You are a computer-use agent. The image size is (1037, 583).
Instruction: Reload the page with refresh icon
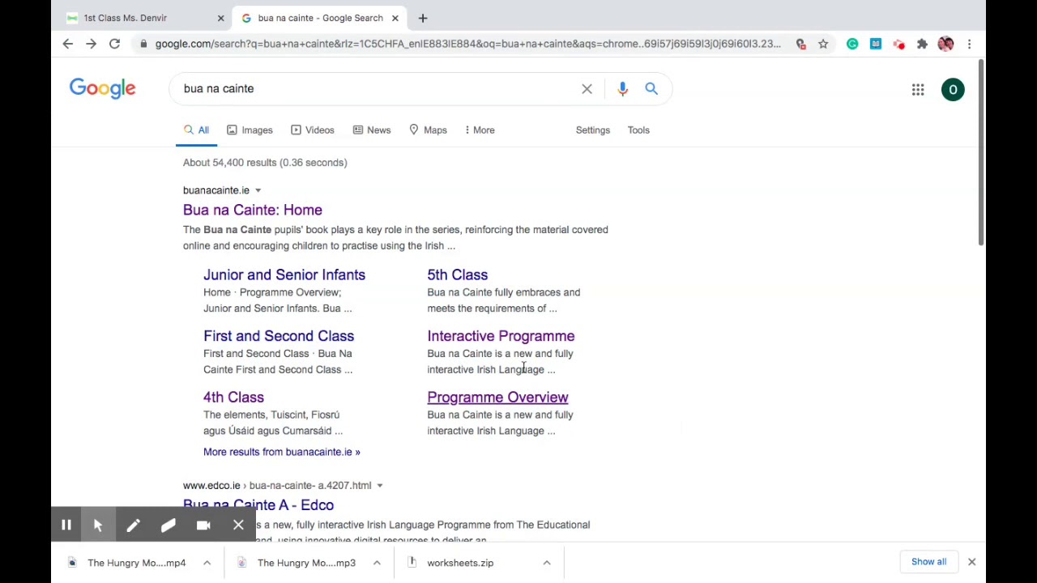click(x=114, y=44)
